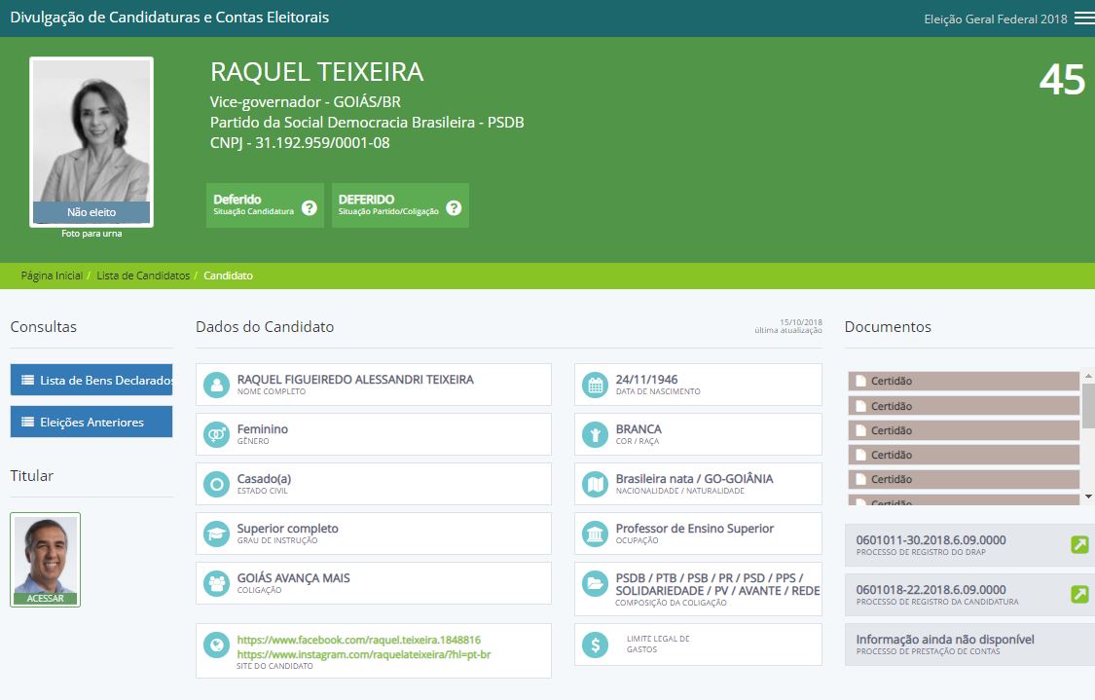Click document icon of fifth Certidão
Viewport: 1095px width, 700px height.
pyautogui.click(x=861, y=479)
